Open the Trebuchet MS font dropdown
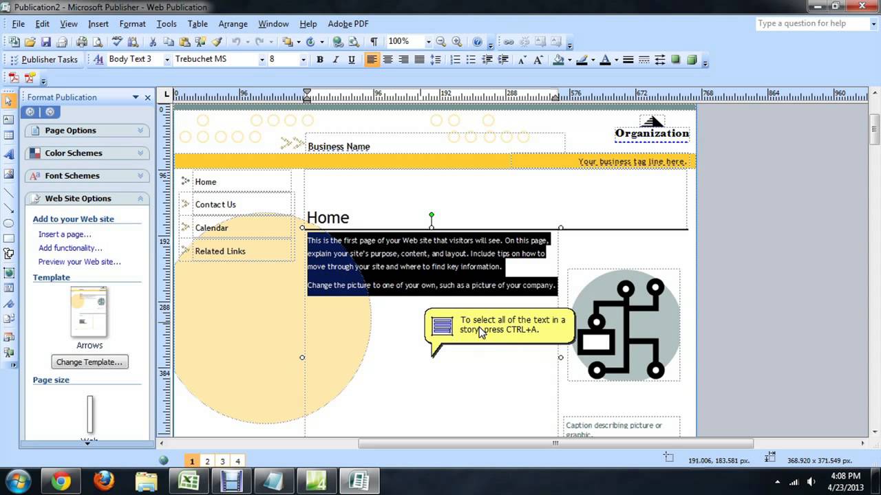This screenshot has width=881, height=495. 262,60
